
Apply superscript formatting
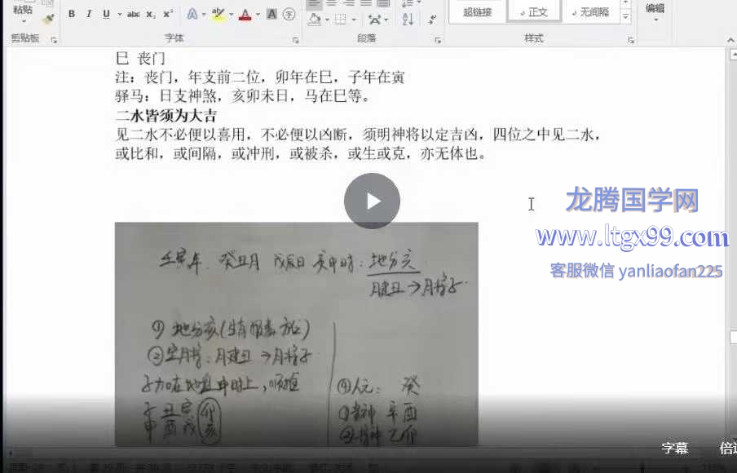pyautogui.click(x=168, y=15)
